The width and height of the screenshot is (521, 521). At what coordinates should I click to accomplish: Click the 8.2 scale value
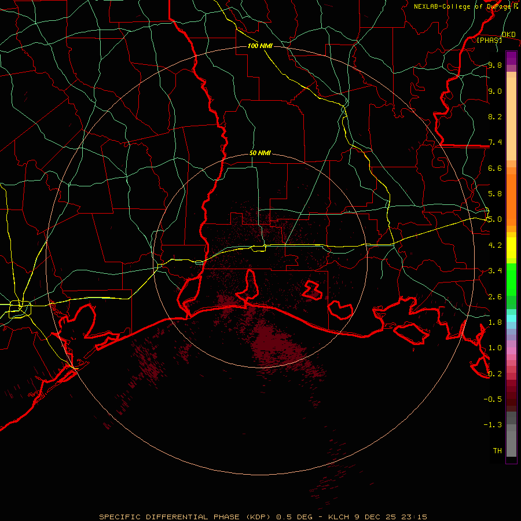(495, 116)
